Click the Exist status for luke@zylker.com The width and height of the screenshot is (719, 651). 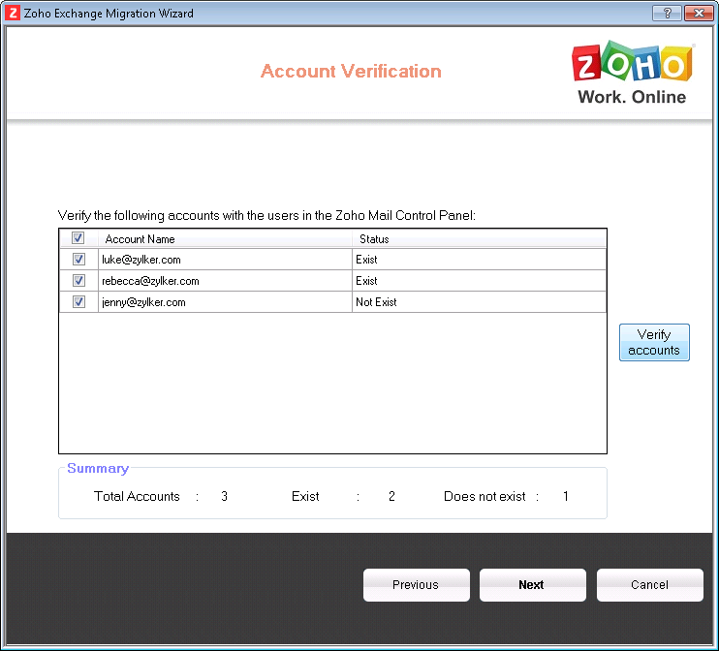tap(366, 260)
